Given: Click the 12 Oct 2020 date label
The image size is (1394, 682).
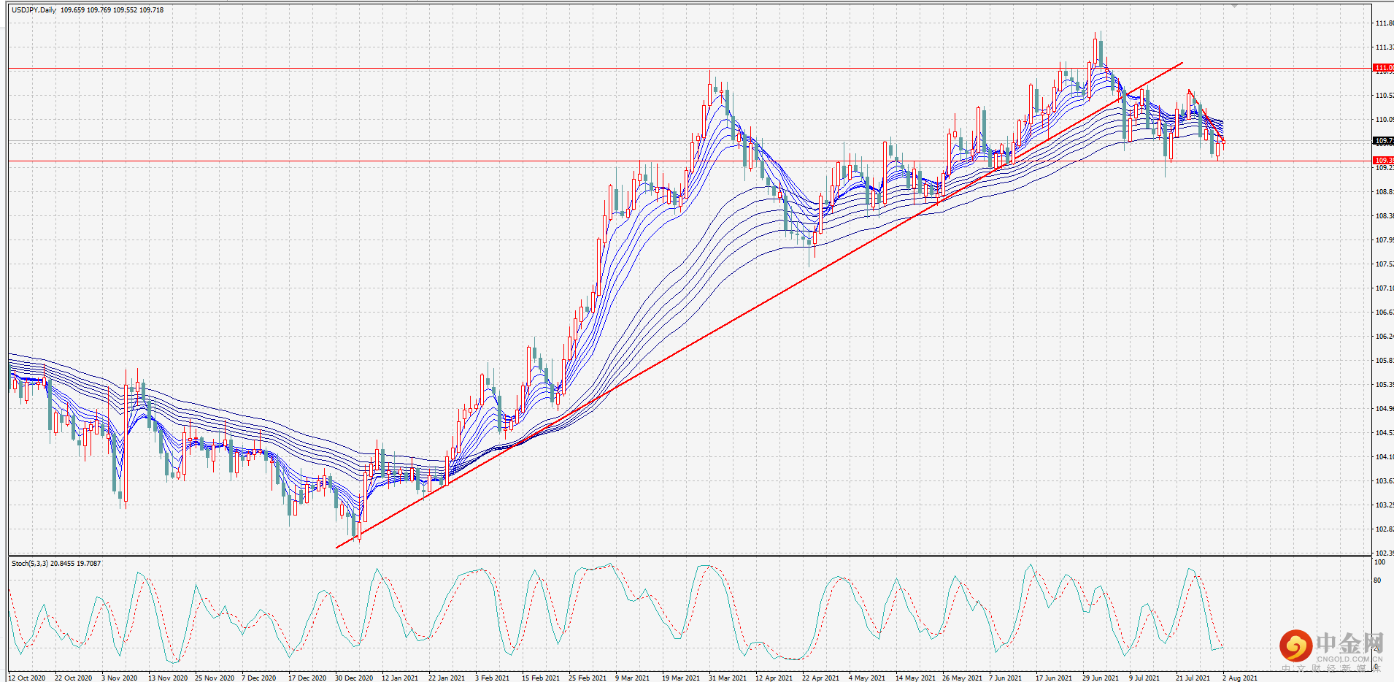Looking at the screenshot, I should click(x=27, y=678).
